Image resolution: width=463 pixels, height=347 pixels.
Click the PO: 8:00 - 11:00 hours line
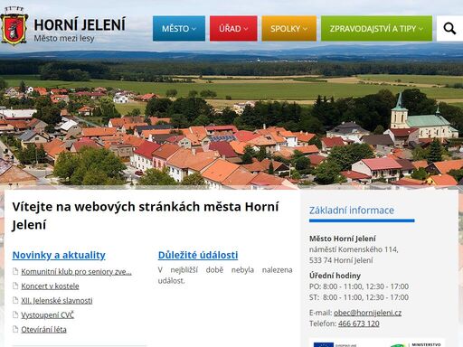coord(359,286)
